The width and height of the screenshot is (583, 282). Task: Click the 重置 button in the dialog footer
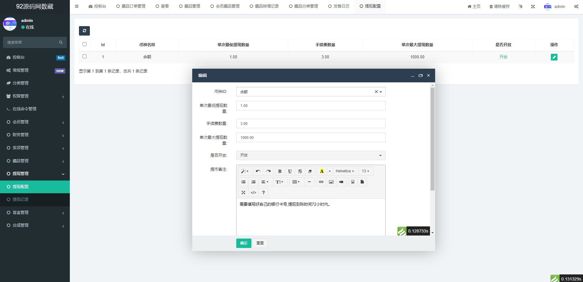click(x=260, y=243)
